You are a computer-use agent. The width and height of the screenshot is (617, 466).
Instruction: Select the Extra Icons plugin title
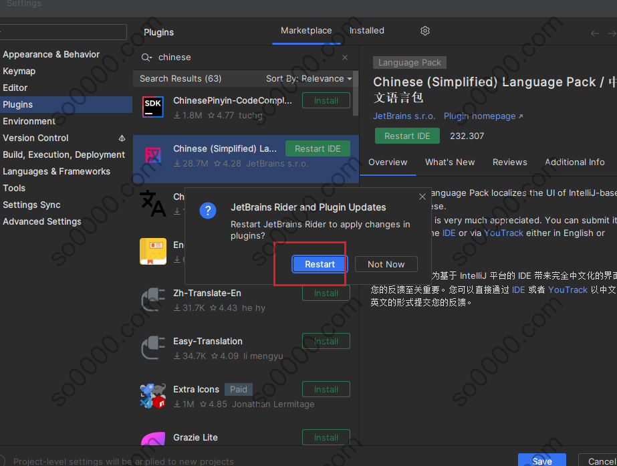point(196,389)
